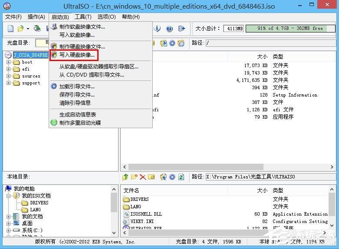Expand the sources folder in ISO tree

9,76
